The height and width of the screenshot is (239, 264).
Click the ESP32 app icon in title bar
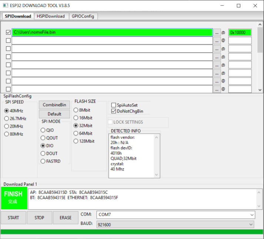6,6
